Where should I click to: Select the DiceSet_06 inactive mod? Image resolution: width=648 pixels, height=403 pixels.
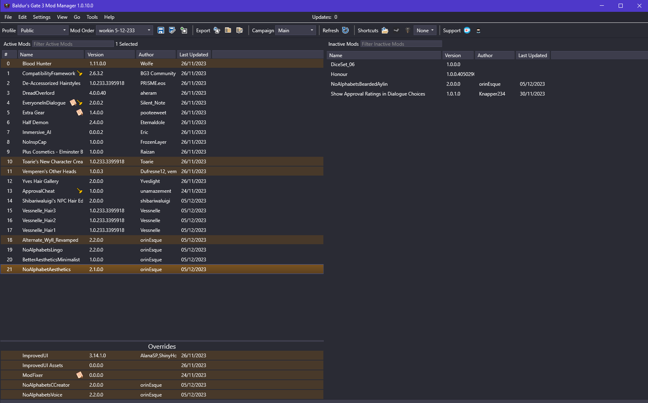point(487,64)
